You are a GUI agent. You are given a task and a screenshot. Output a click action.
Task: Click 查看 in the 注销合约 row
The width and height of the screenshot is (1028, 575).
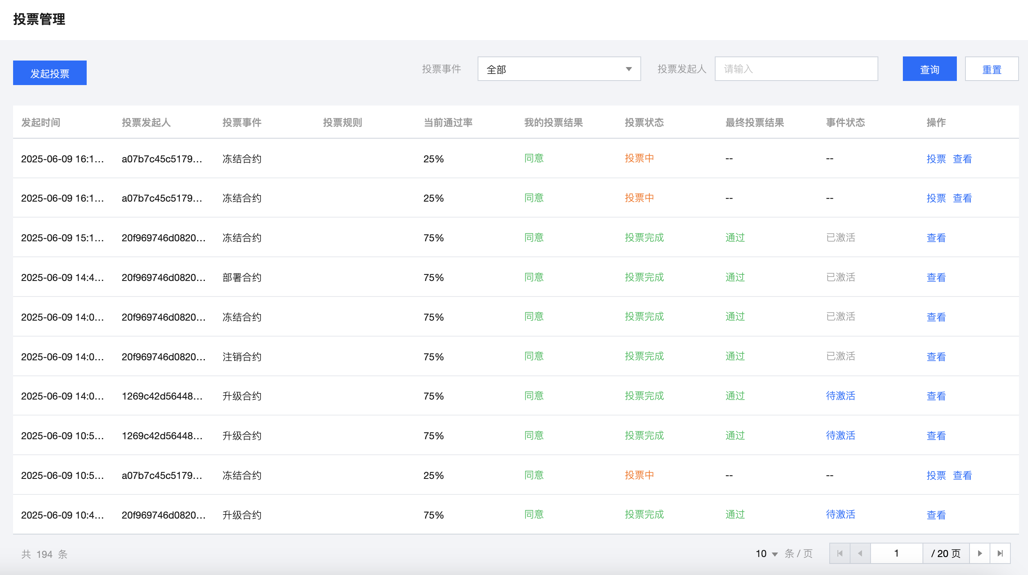(x=936, y=357)
